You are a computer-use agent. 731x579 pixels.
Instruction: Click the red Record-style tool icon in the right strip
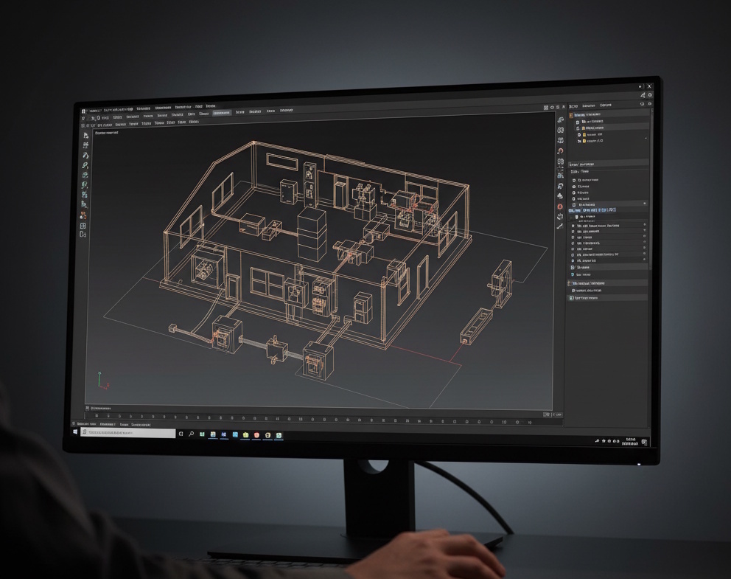click(x=561, y=207)
